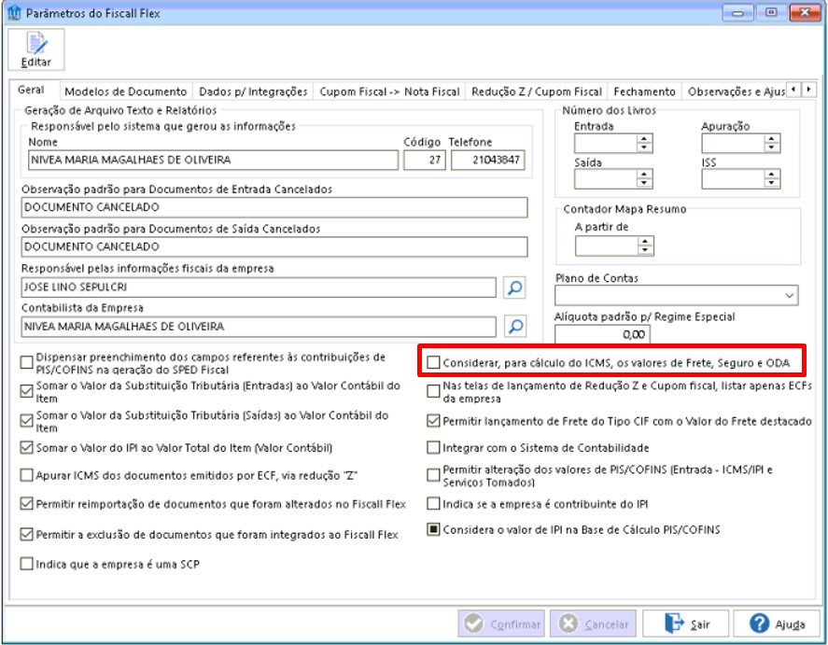Click the Fiscall Flex window title icon
Viewport: 828px width, 645px height.
point(14,13)
